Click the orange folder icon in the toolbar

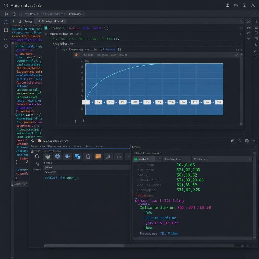pos(98,156)
